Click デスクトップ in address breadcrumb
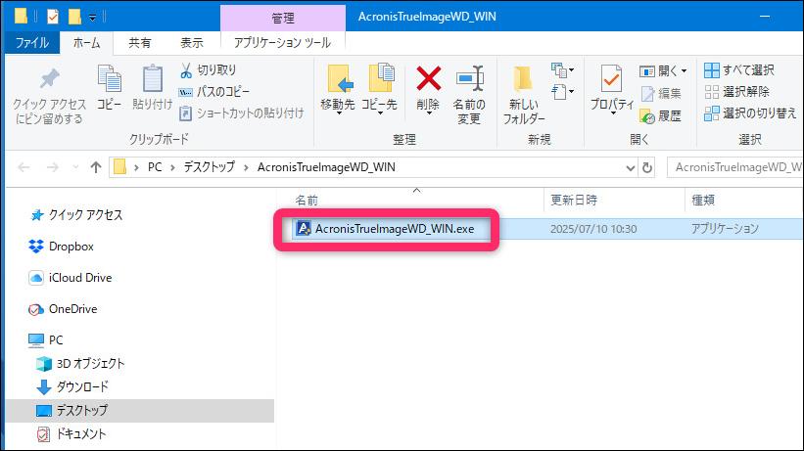This screenshot has height=451, width=804. (210, 167)
